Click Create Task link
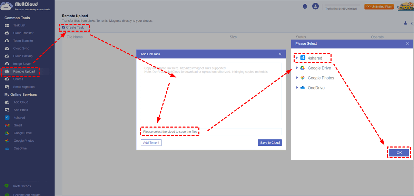414x196 pixels. 75,28
